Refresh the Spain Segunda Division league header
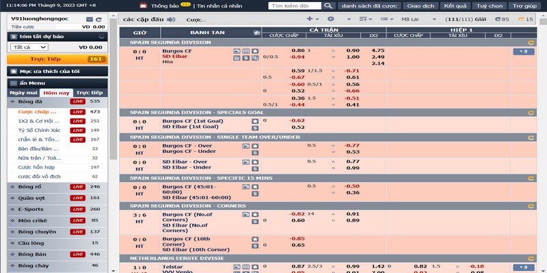Viewport: 547px width, 273px height. pyautogui.click(x=531, y=42)
